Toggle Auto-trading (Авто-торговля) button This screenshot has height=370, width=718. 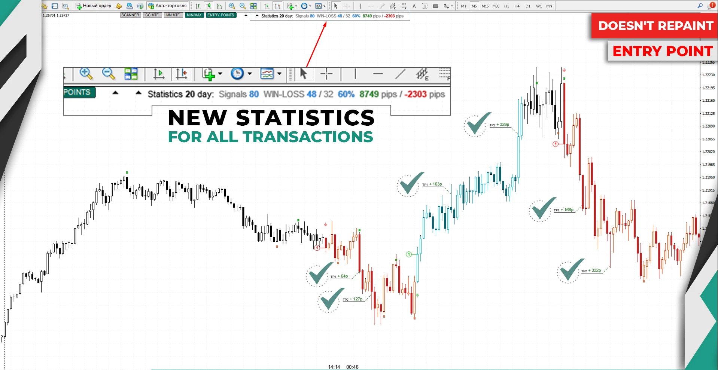[x=167, y=6]
